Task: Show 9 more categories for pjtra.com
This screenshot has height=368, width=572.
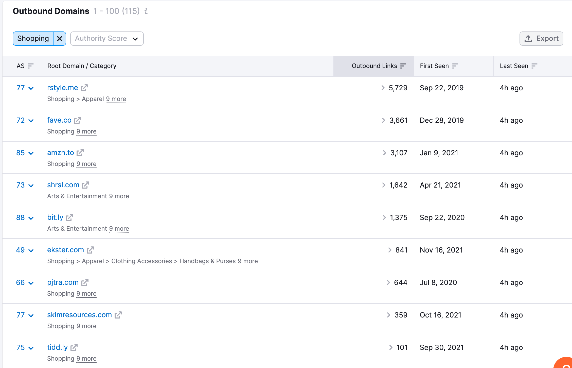Action: (86, 294)
